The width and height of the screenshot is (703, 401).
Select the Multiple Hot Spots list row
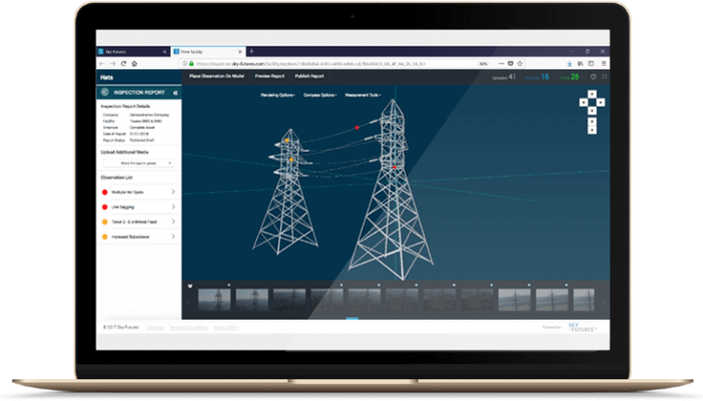click(x=139, y=192)
